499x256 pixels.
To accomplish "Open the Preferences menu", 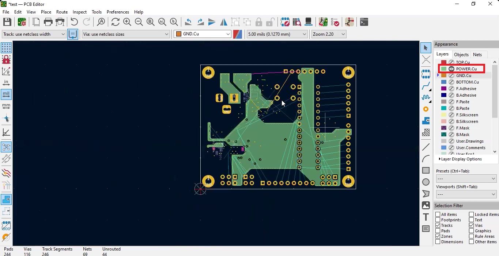I will tap(118, 12).
